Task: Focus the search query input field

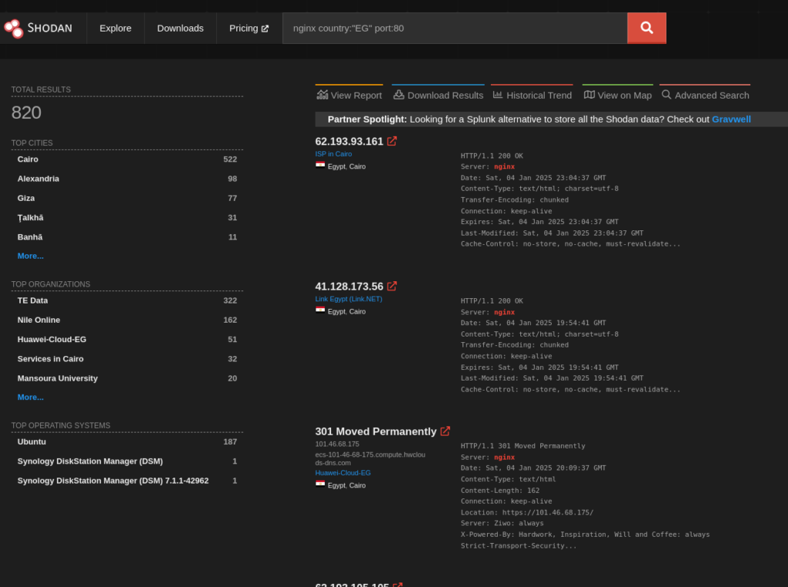Action: [455, 29]
